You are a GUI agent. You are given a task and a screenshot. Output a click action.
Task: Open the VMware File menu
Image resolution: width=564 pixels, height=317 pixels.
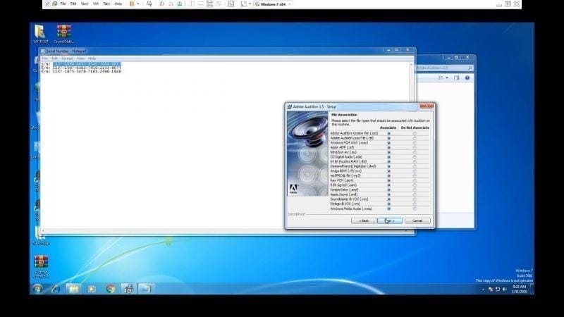[63, 4]
